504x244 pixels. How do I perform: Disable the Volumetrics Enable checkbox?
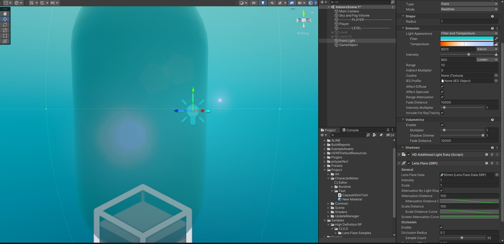[442, 125]
